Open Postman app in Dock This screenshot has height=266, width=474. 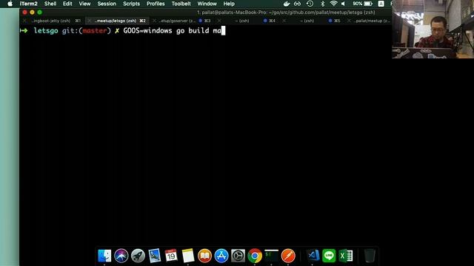[288, 256]
